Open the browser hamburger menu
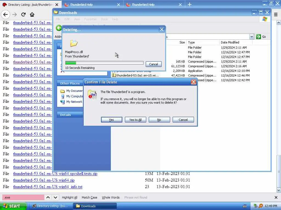281x210 pixels. [276, 14]
